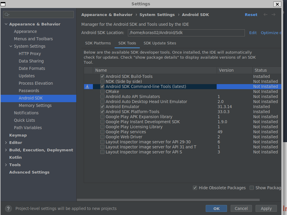
Task: Click the Apply button
Action: (x=266, y=208)
